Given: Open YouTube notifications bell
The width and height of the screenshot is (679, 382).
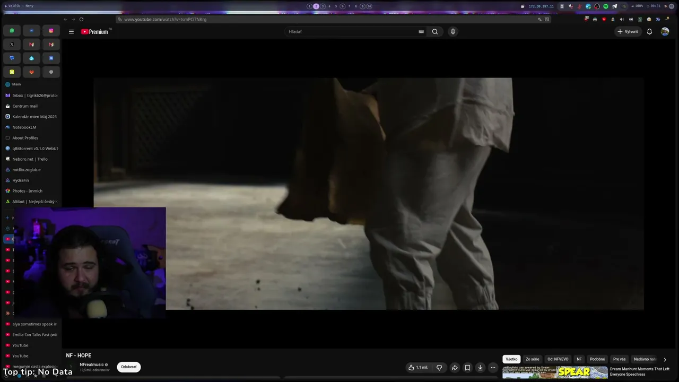Looking at the screenshot, I should point(649,32).
